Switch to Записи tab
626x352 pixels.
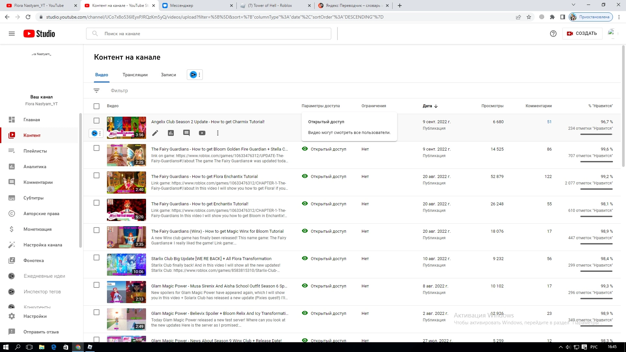pos(168,75)
